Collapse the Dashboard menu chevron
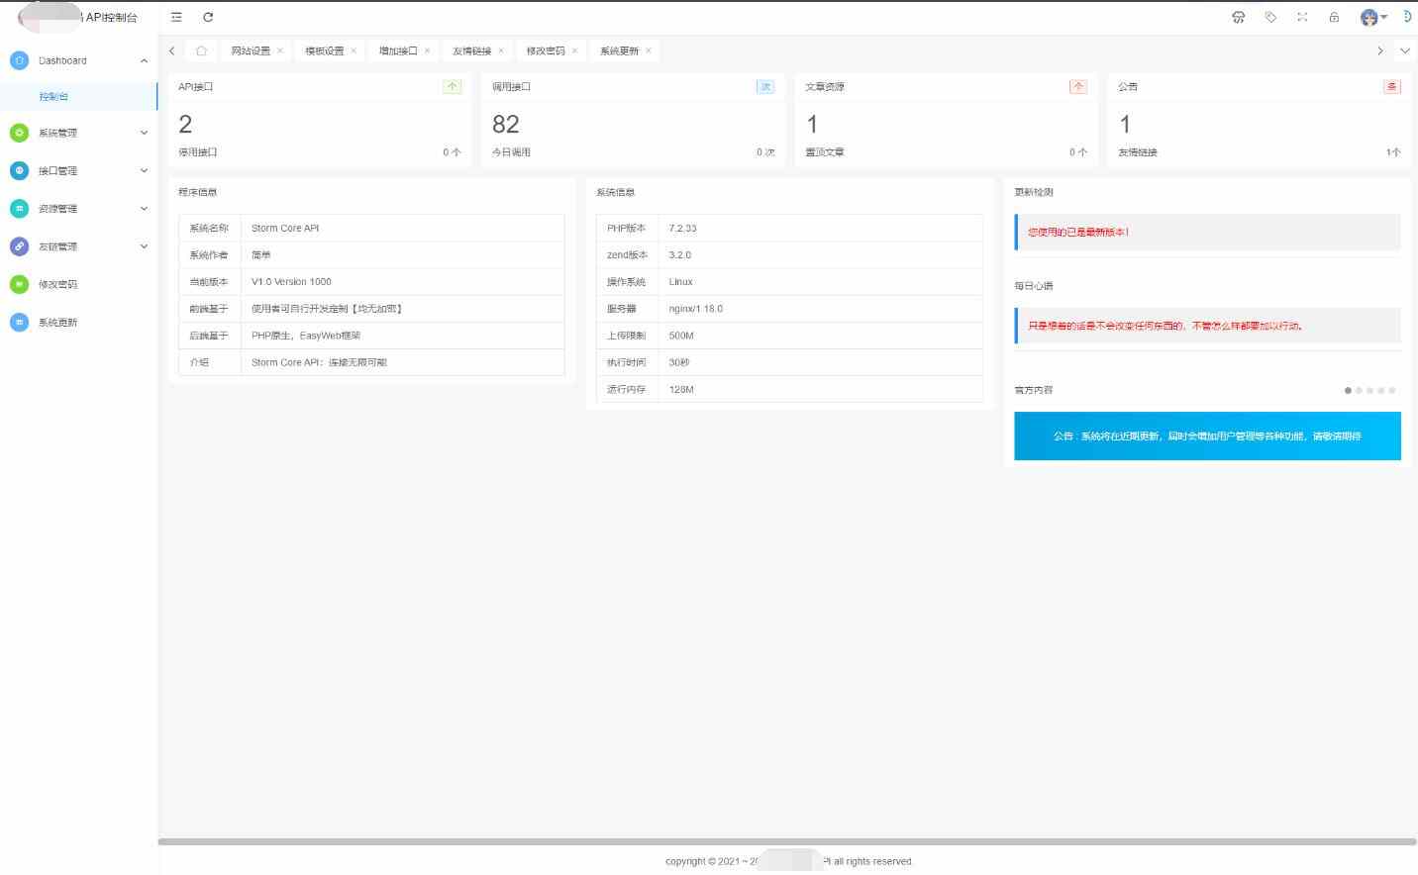Viewport: 1418px width, 875px height. tap(144, 61)
